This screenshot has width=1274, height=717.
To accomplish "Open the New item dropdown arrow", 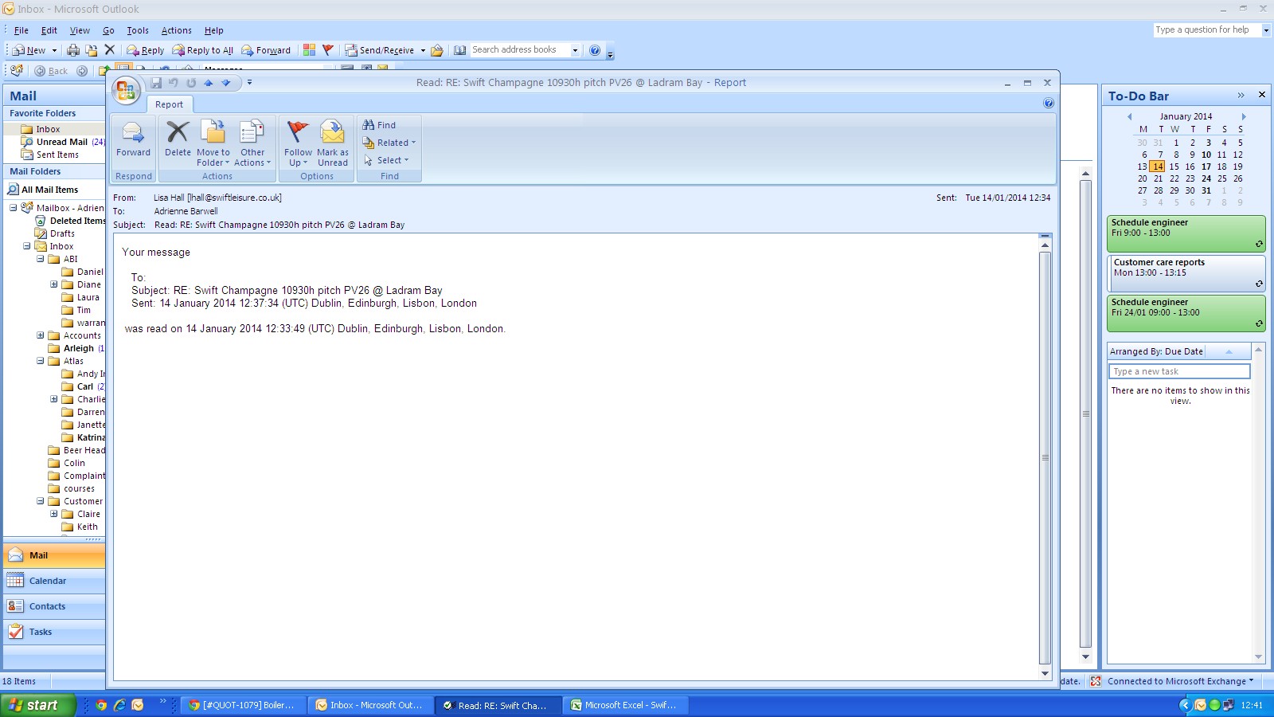I will [54, 50].
